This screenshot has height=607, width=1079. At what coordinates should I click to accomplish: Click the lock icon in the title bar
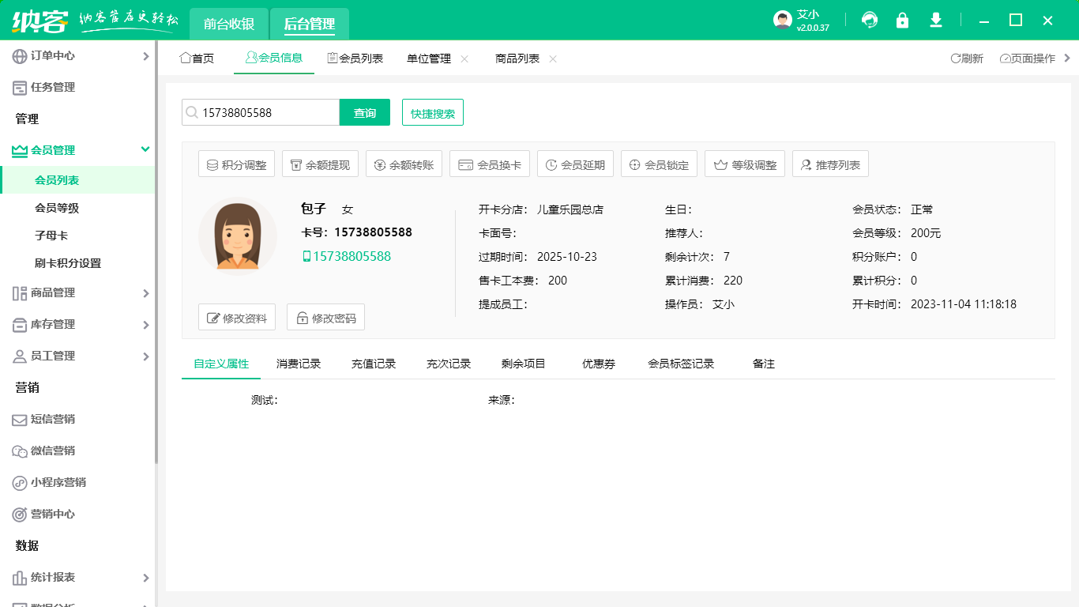[902, 20]
